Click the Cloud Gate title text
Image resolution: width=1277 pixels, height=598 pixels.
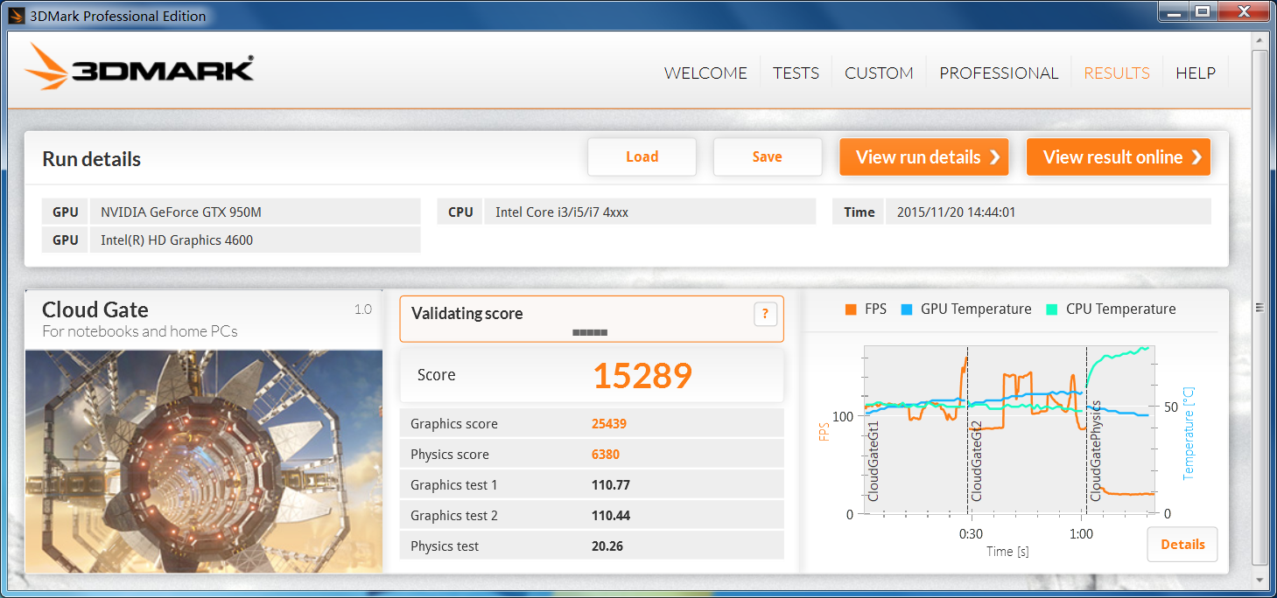(95, 309)
